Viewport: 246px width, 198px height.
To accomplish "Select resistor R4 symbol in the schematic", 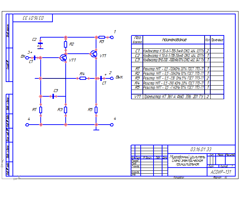I will click(83, 78).
